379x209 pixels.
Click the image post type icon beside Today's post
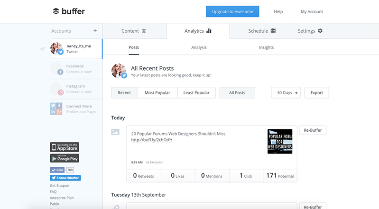click(x=115, y=132)
